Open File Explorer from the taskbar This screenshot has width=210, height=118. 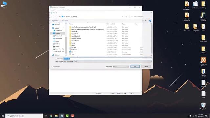[56, 116]
